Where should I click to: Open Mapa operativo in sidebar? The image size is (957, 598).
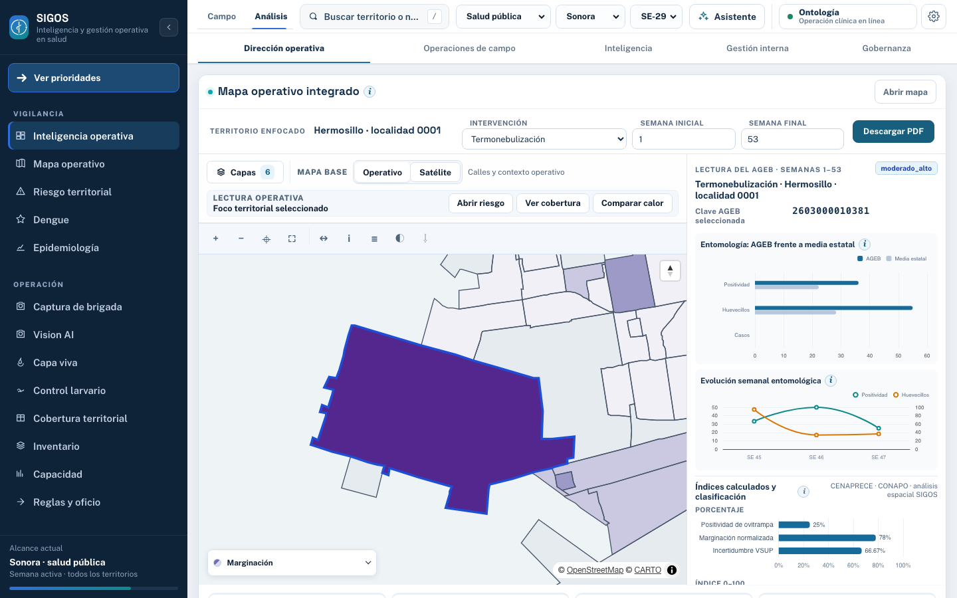tap(94, 164)
